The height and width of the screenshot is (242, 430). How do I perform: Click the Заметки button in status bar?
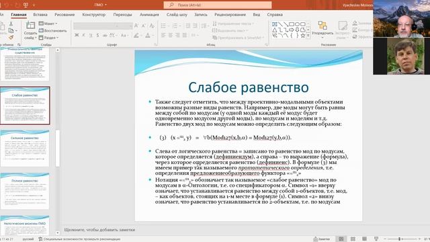321,239
